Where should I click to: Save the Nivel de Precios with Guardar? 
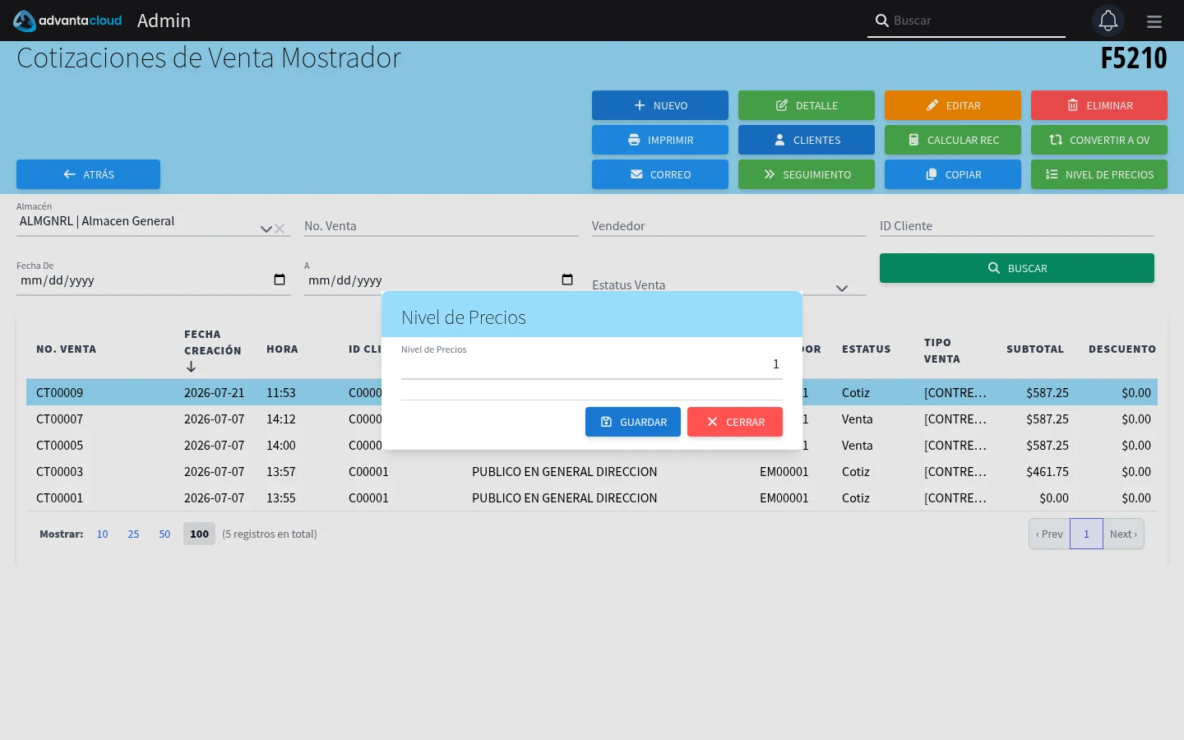[633, 422]
